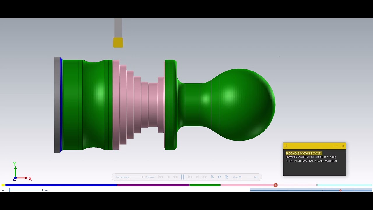Image resolution: width=373 pixels, height=210 pixels.
Task: Click the green operation segment on timeline
Action: coord(205,185)
